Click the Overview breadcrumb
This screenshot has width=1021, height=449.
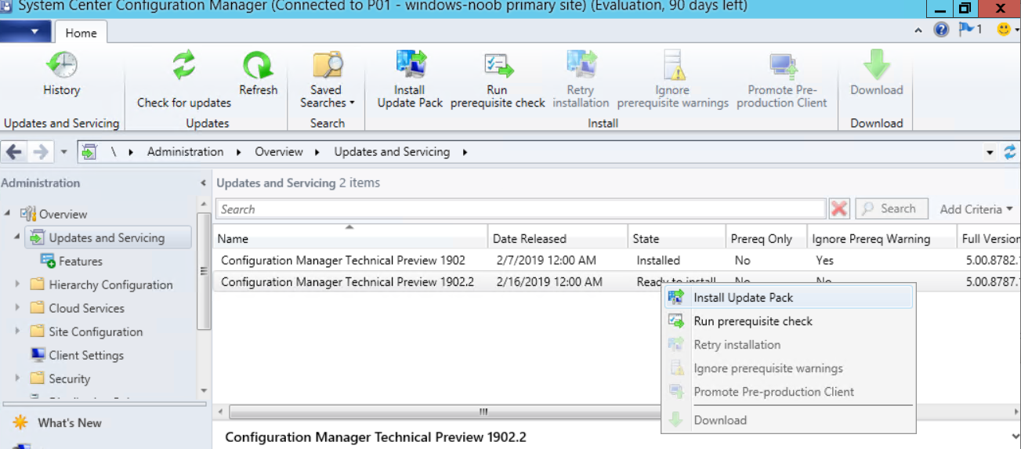pyautogui.click(x=278, y=152)
